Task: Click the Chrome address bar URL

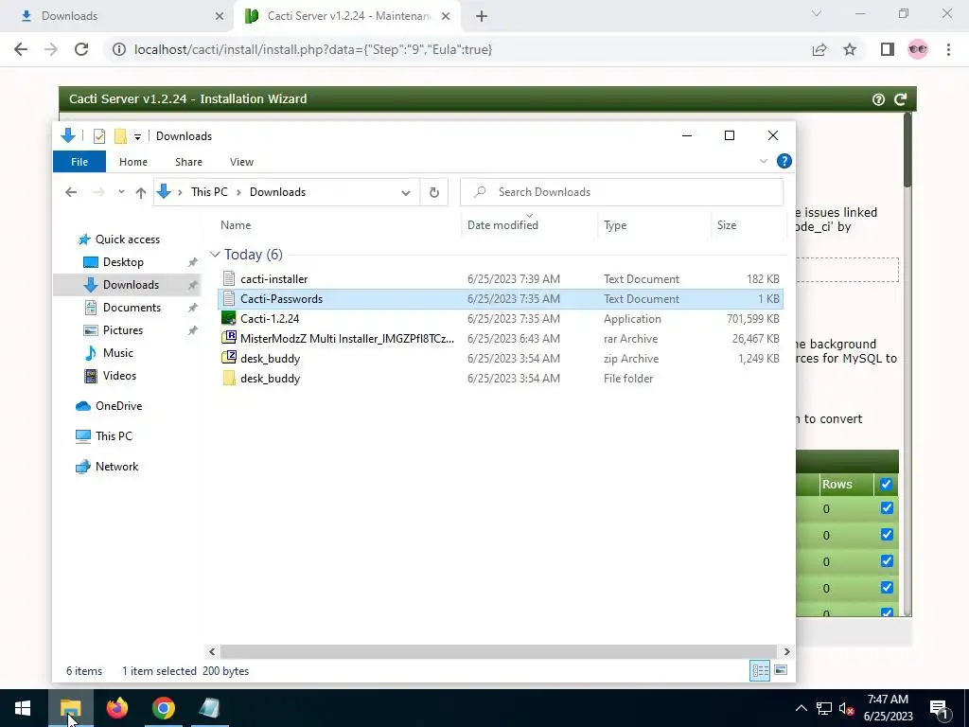Action: [313, 49]
